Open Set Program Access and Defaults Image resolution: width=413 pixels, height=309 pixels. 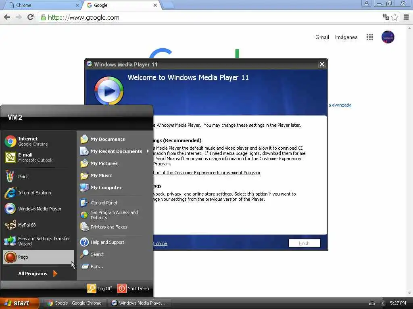pos(115,215)
